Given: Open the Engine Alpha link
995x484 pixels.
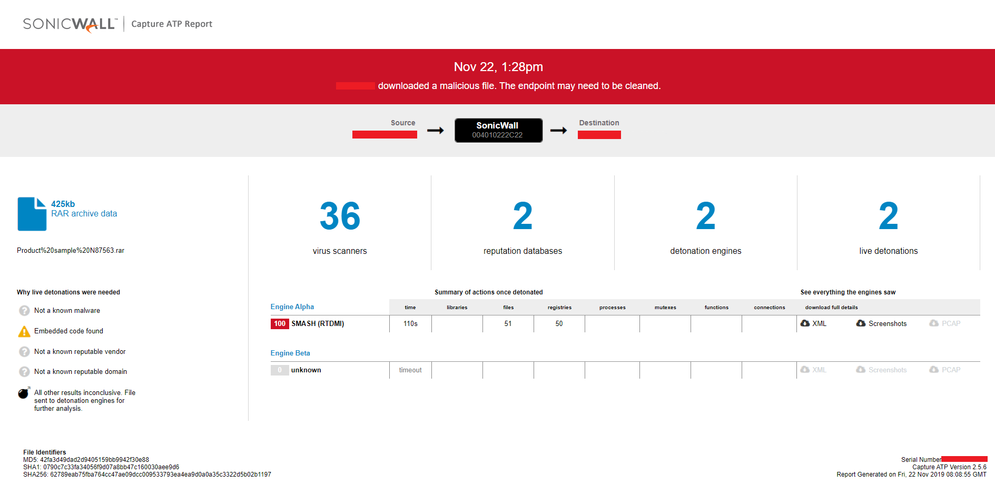Looking at the screenshot, I should (x=292, y=307).
